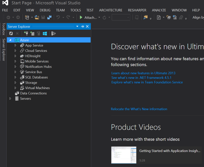This screenshot has height=167, width=204.
Task: Expand the Cloud Services node
Action: coord(15,51)
